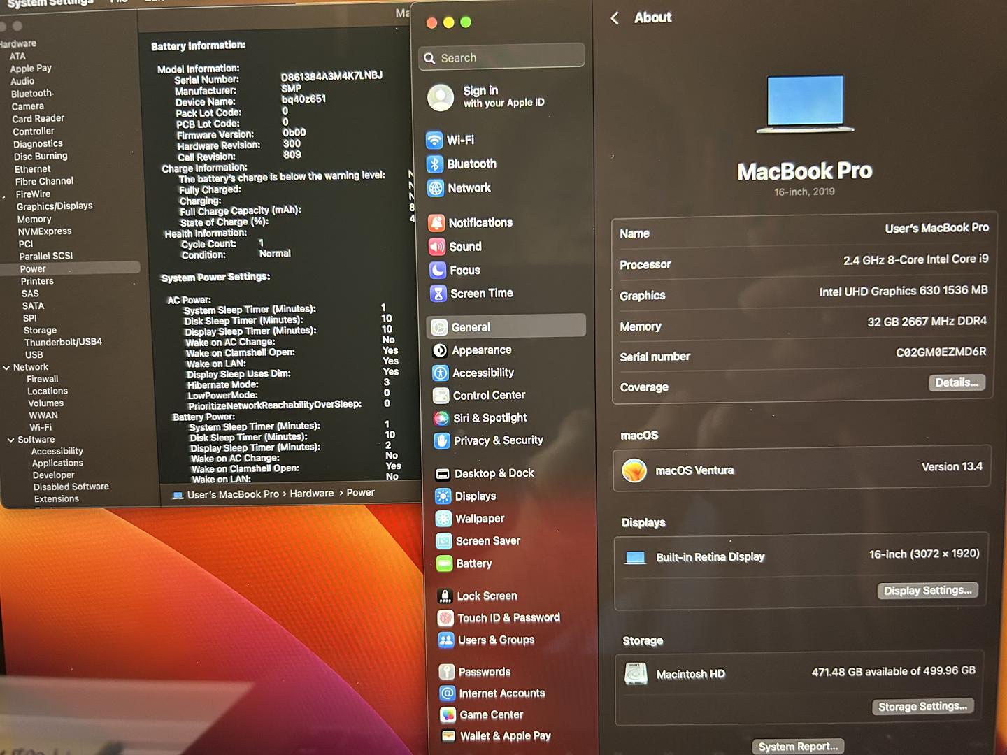Open the Wi-Fi settings icon
1007x755 pixels.
(434, 140)
